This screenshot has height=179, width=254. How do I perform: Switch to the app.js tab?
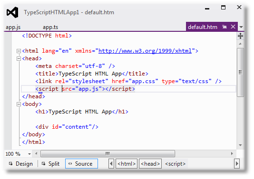click(x=13, y=27)
